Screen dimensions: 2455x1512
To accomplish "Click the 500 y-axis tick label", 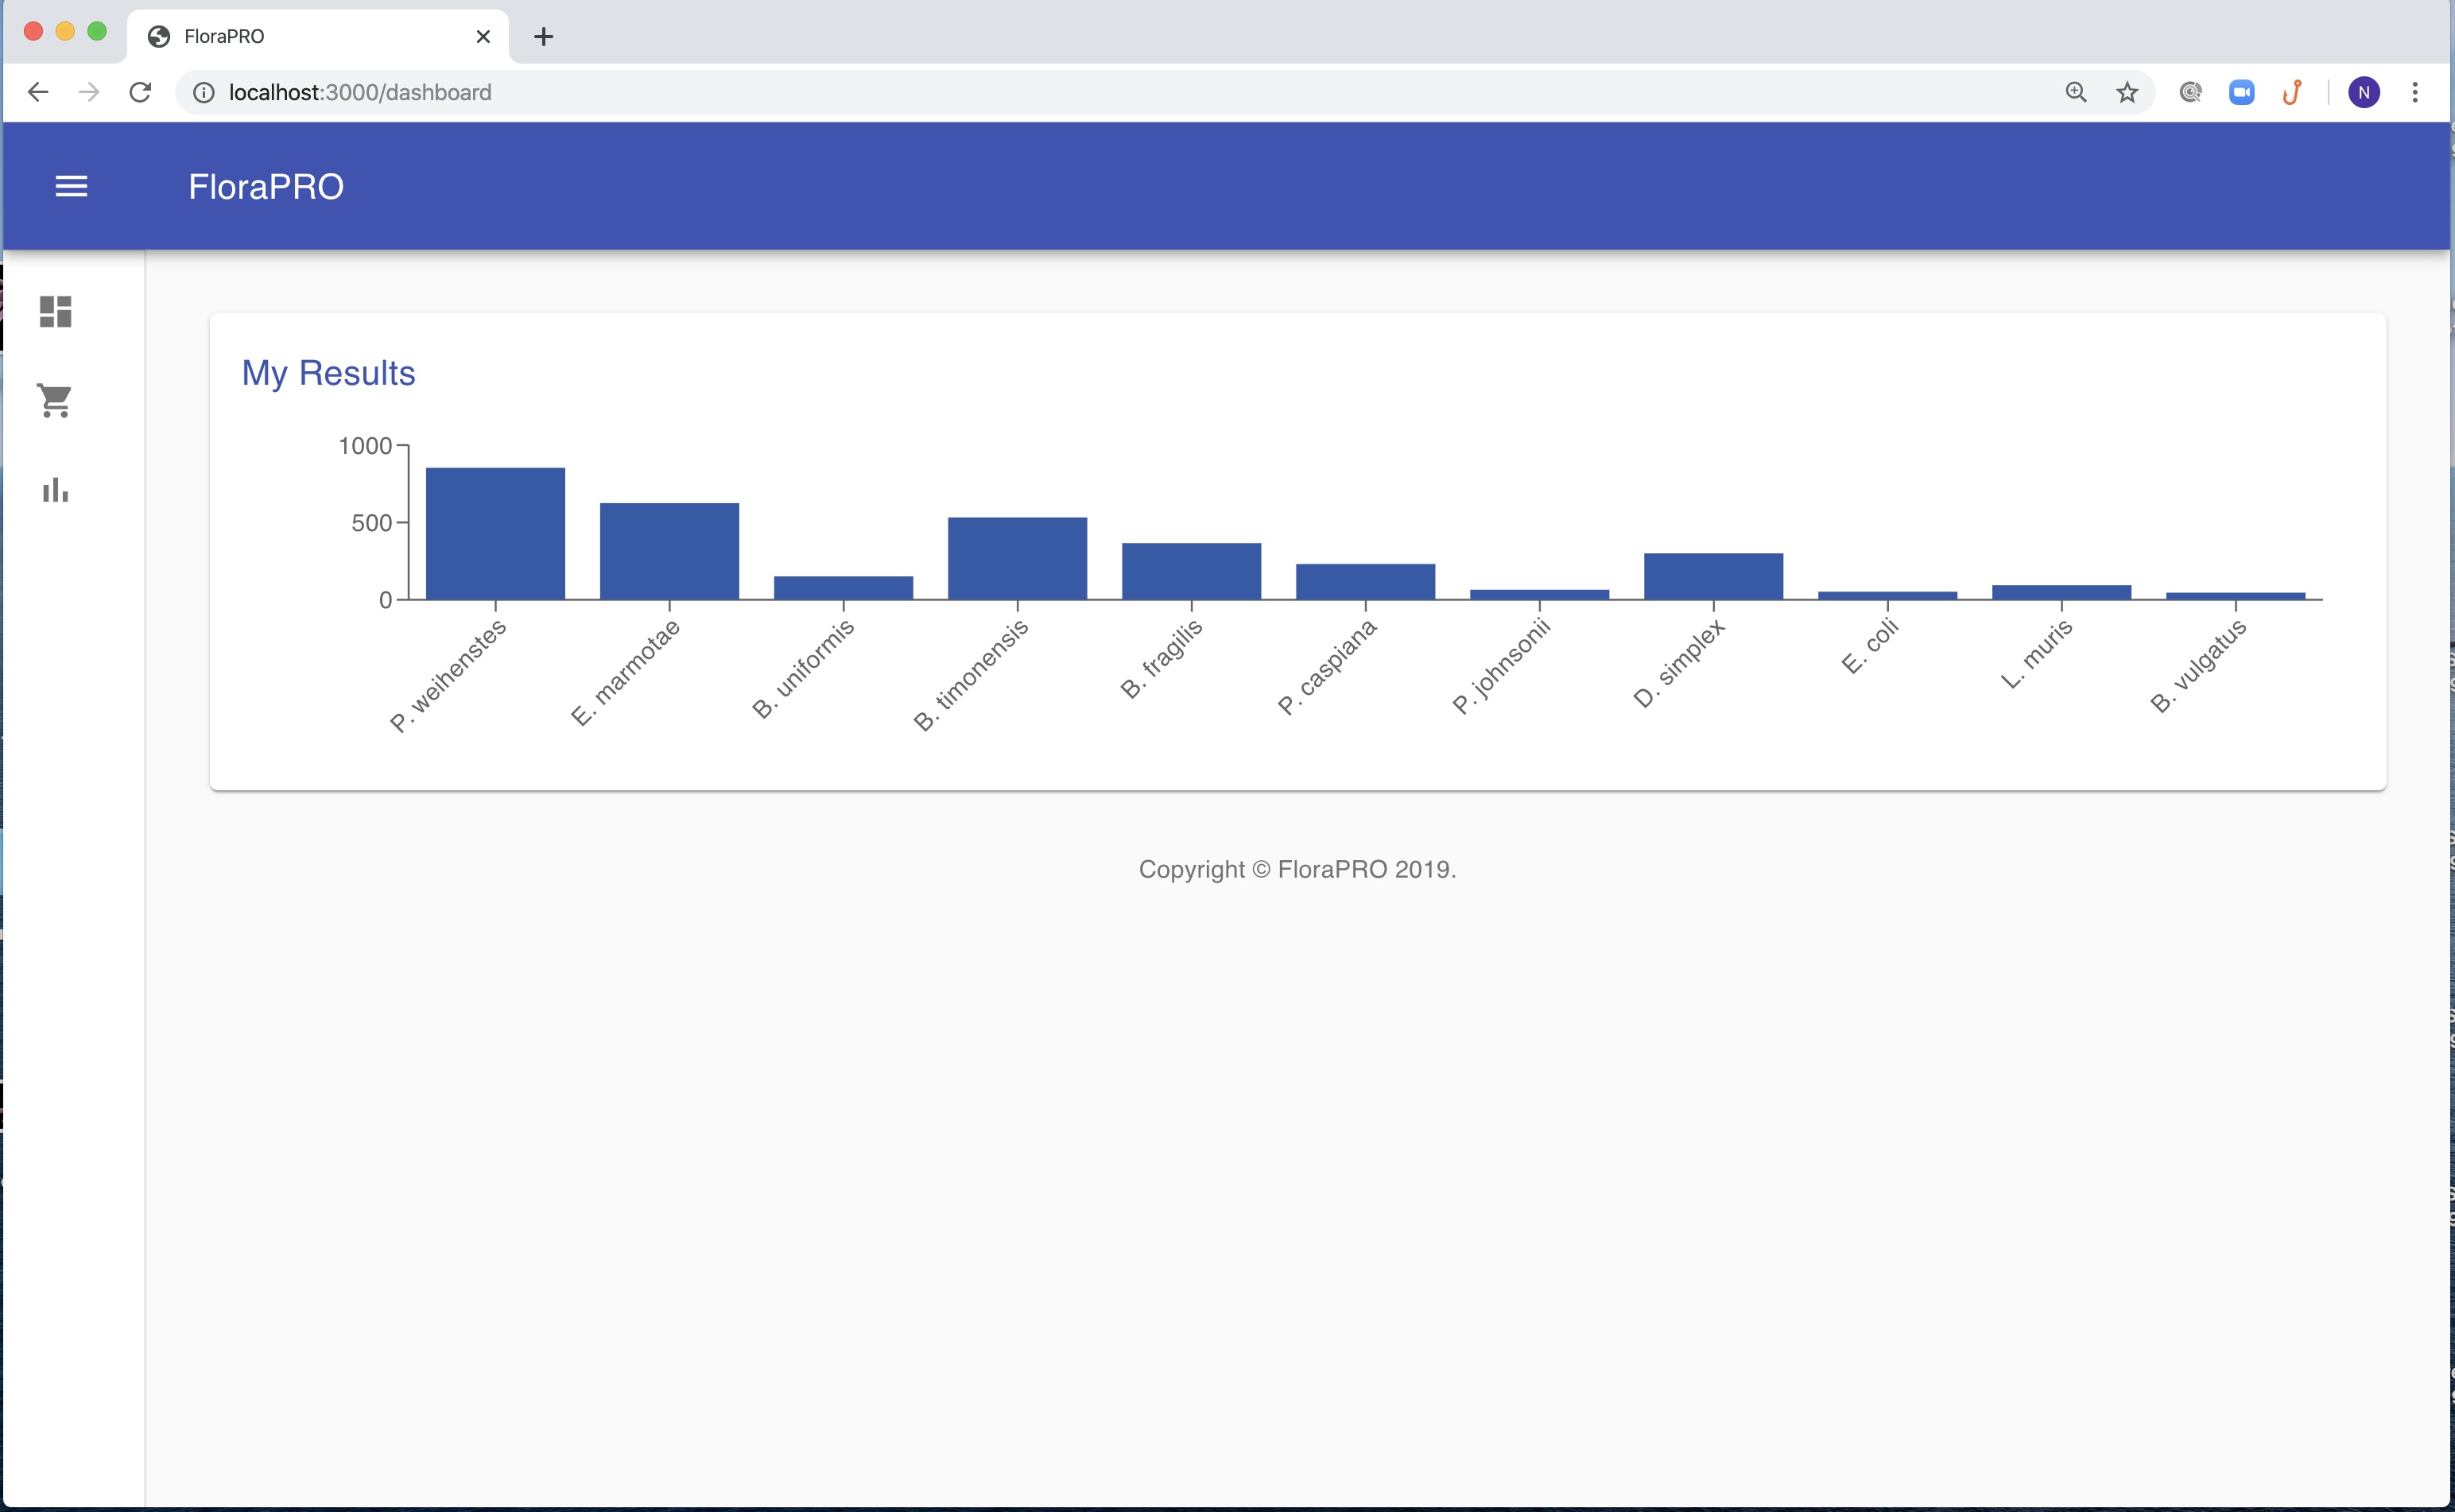I will (371, 523).
